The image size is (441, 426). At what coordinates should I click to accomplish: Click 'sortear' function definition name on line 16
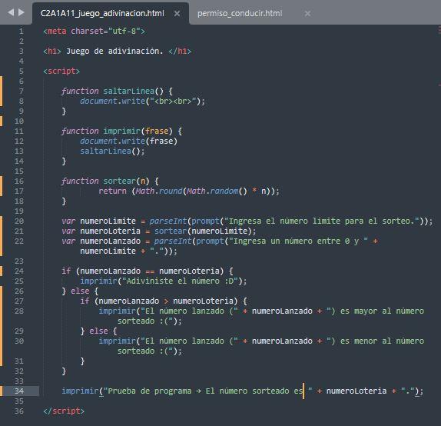pyautogui.click(x=120, y=181)
